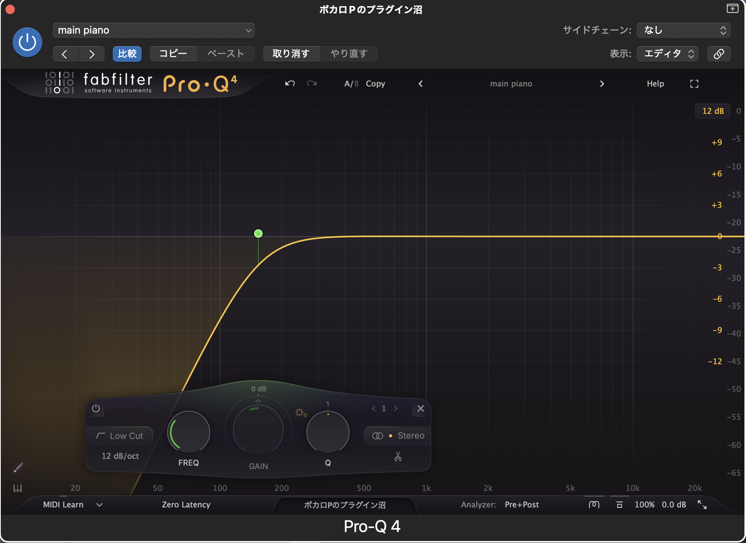Open output options icon beside 100%
Viewport: 746px width, 543px height.
(x=619, y=505)
